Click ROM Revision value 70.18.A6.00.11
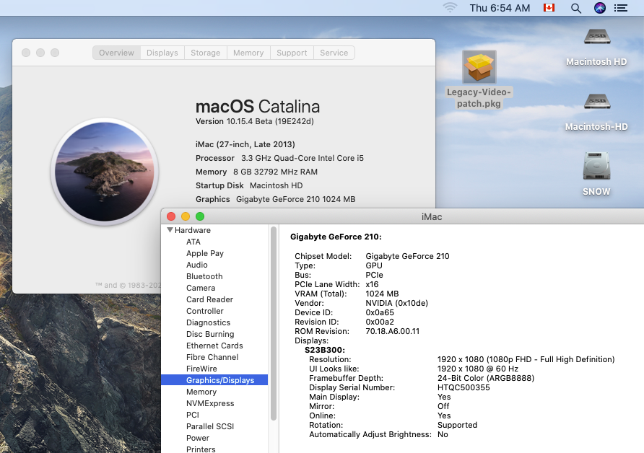Screen dimensions: 644x453 pos(393,331)
